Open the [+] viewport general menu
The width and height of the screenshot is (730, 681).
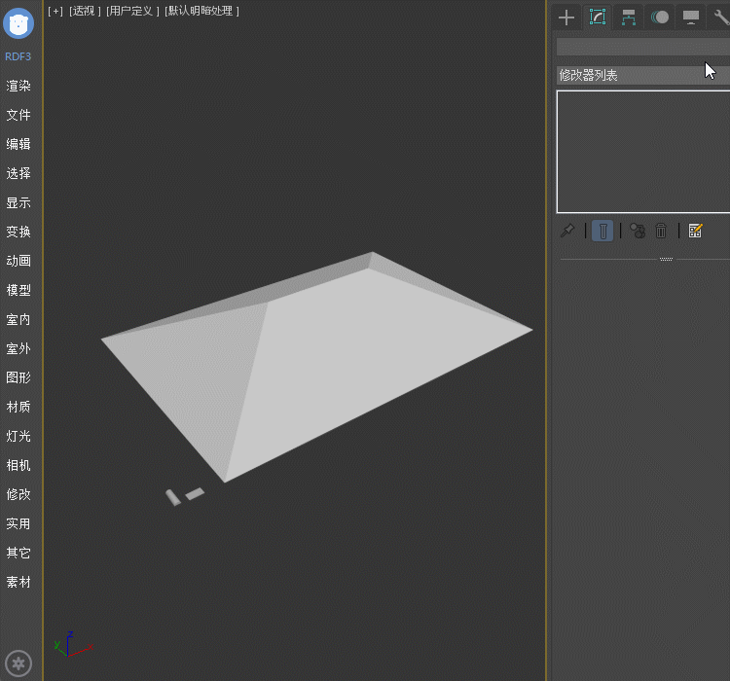click(55, 11)
